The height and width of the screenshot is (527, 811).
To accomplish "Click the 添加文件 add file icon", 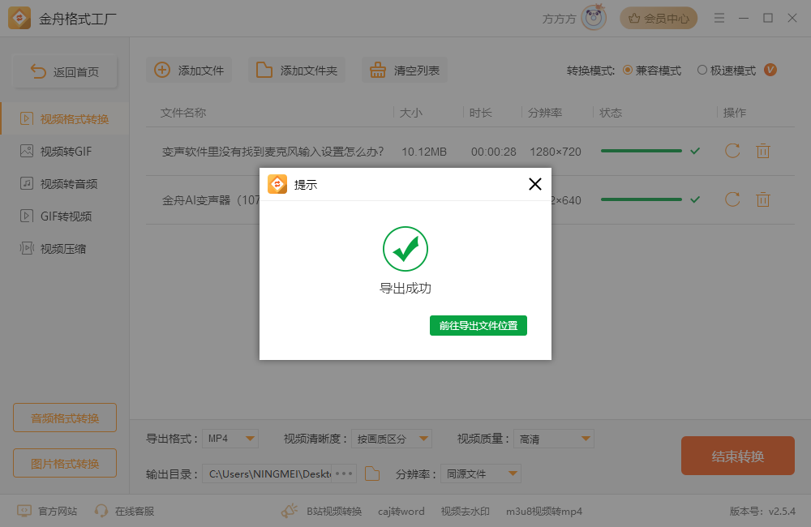I will (x=161, y=70).
